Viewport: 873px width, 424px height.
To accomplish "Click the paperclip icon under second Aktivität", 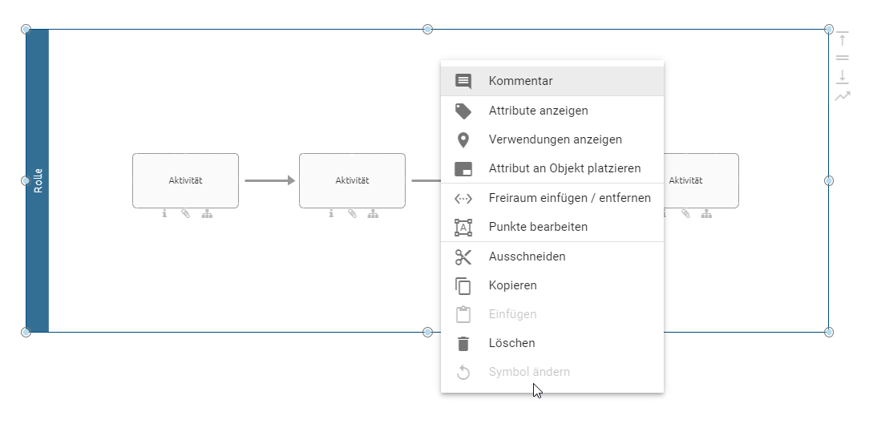I will pos(352,214).
